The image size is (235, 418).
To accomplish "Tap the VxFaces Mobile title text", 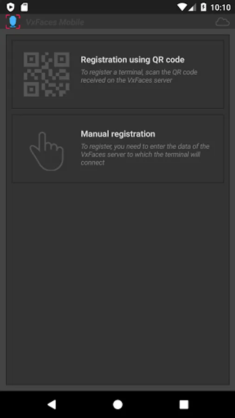I will 55,22.
